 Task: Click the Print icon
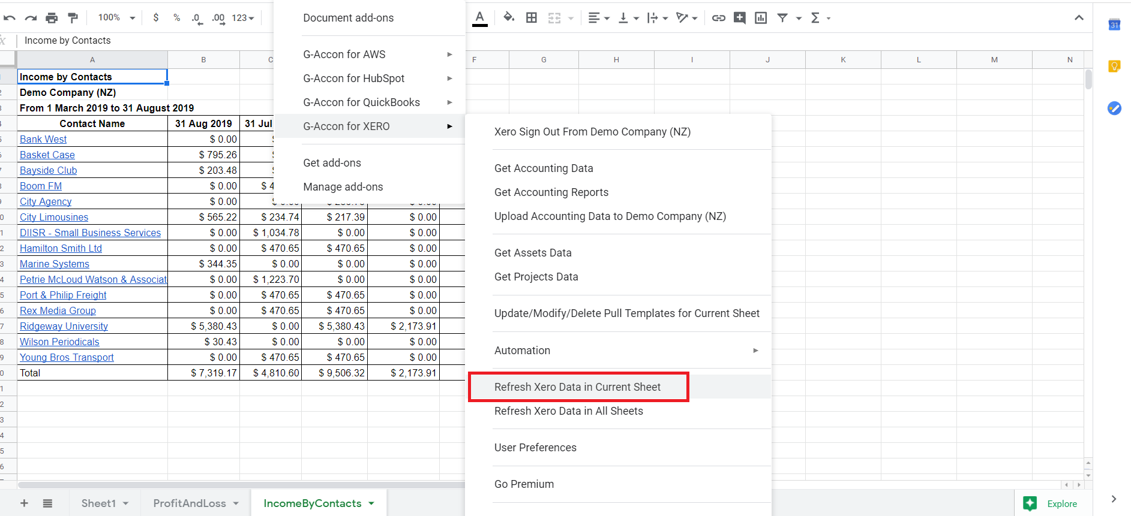[x=52, y=18]
